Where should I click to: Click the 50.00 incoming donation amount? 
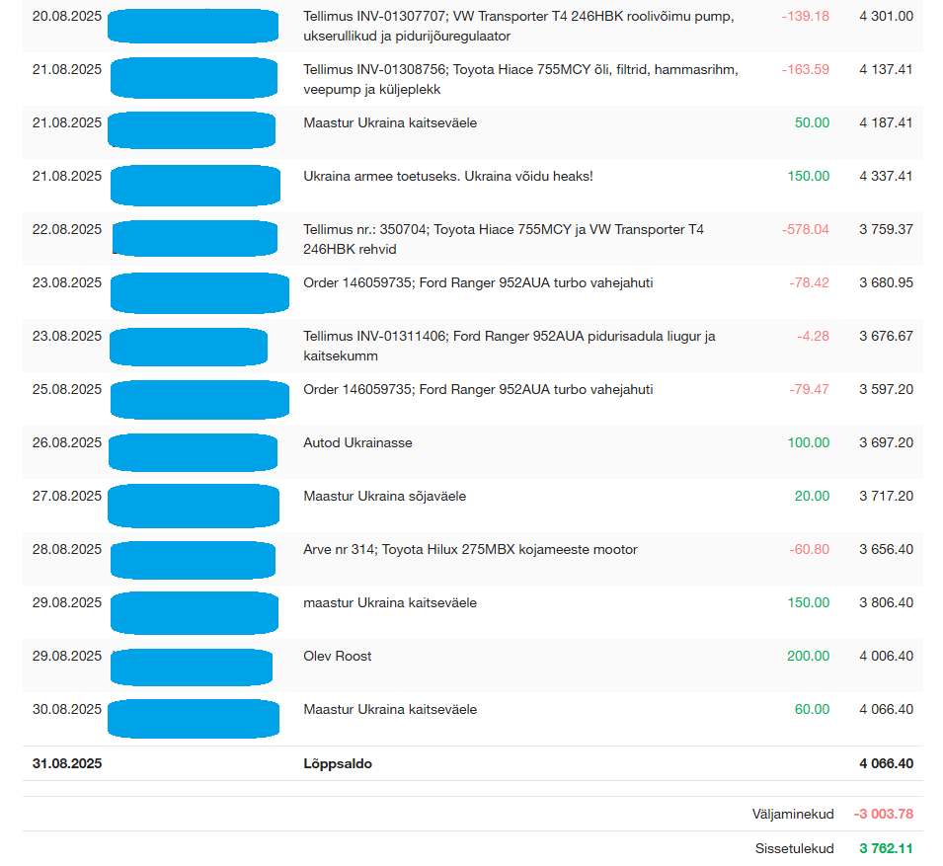coord(812,123)
